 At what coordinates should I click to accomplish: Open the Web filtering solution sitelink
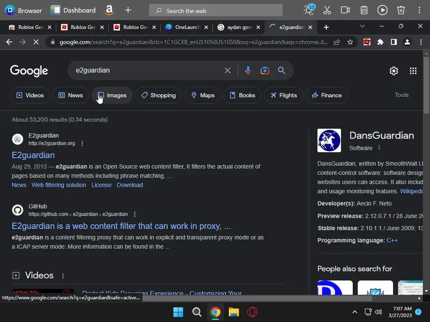pyautogui.click(x=59, y=185)
